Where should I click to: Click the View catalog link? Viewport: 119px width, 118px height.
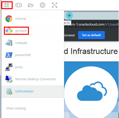pos(16,108)
